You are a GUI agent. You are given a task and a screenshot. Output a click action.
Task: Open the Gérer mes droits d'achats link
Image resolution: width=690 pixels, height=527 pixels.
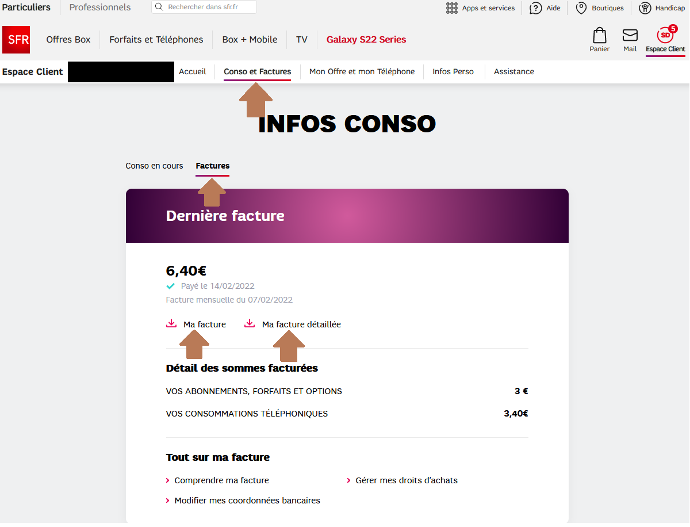coord(407,480)
